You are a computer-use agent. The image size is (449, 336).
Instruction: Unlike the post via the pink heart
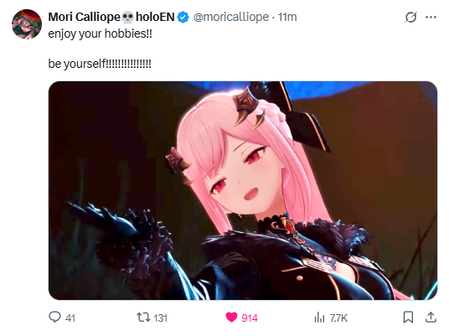point(231,318)
